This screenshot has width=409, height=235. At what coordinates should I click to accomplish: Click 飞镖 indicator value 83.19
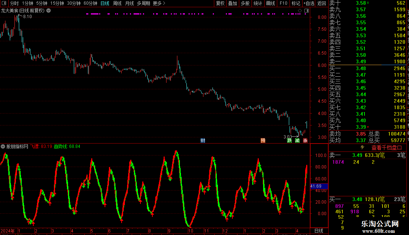point(46,146)
